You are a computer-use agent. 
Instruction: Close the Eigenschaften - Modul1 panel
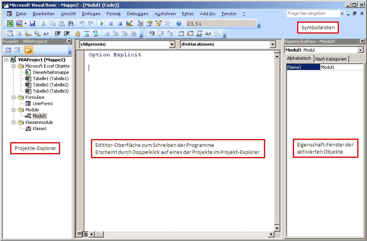click(362, 41)
